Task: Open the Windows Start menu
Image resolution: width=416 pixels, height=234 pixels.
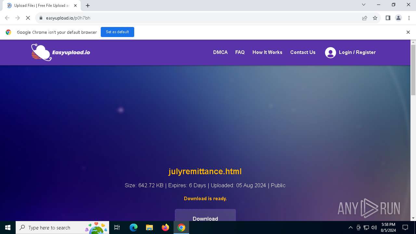Action: (x=8, y=227)
